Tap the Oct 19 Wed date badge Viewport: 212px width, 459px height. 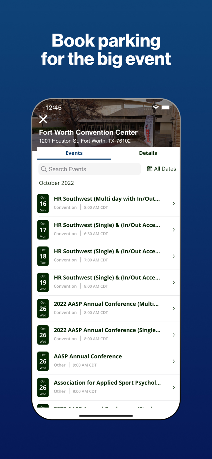[43, 282]
